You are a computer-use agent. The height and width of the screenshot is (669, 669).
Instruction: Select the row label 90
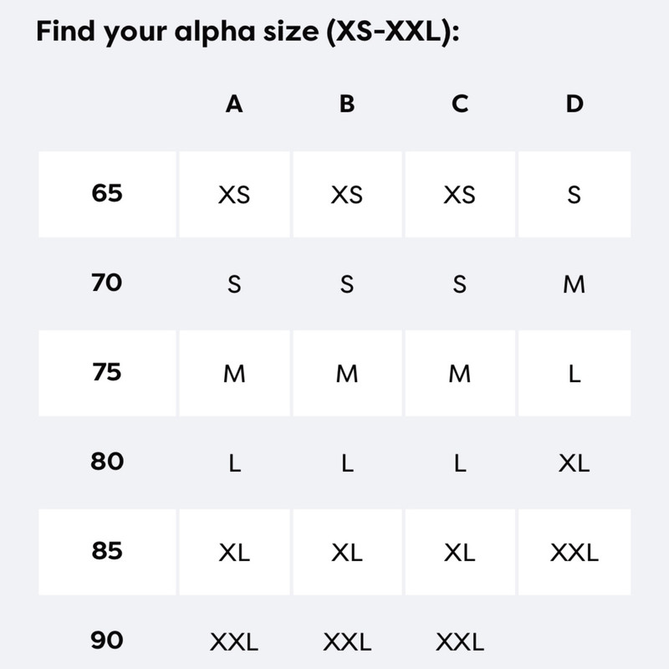pos(107,641)
